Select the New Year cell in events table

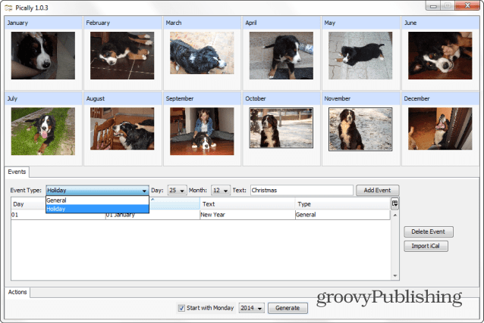(x=247, y=215)
